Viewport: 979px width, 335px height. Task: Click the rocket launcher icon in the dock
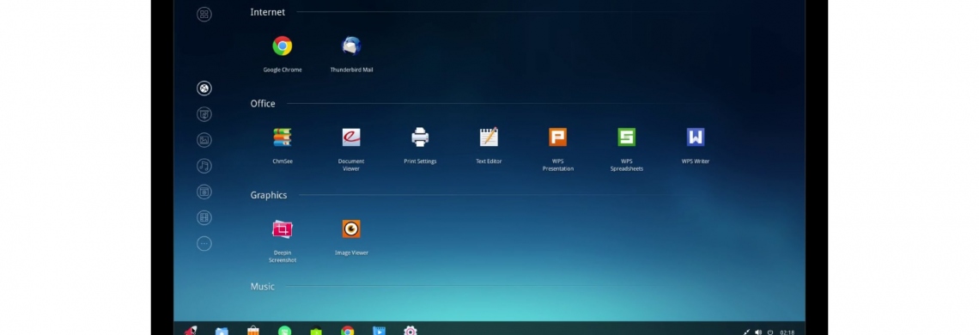191,330
